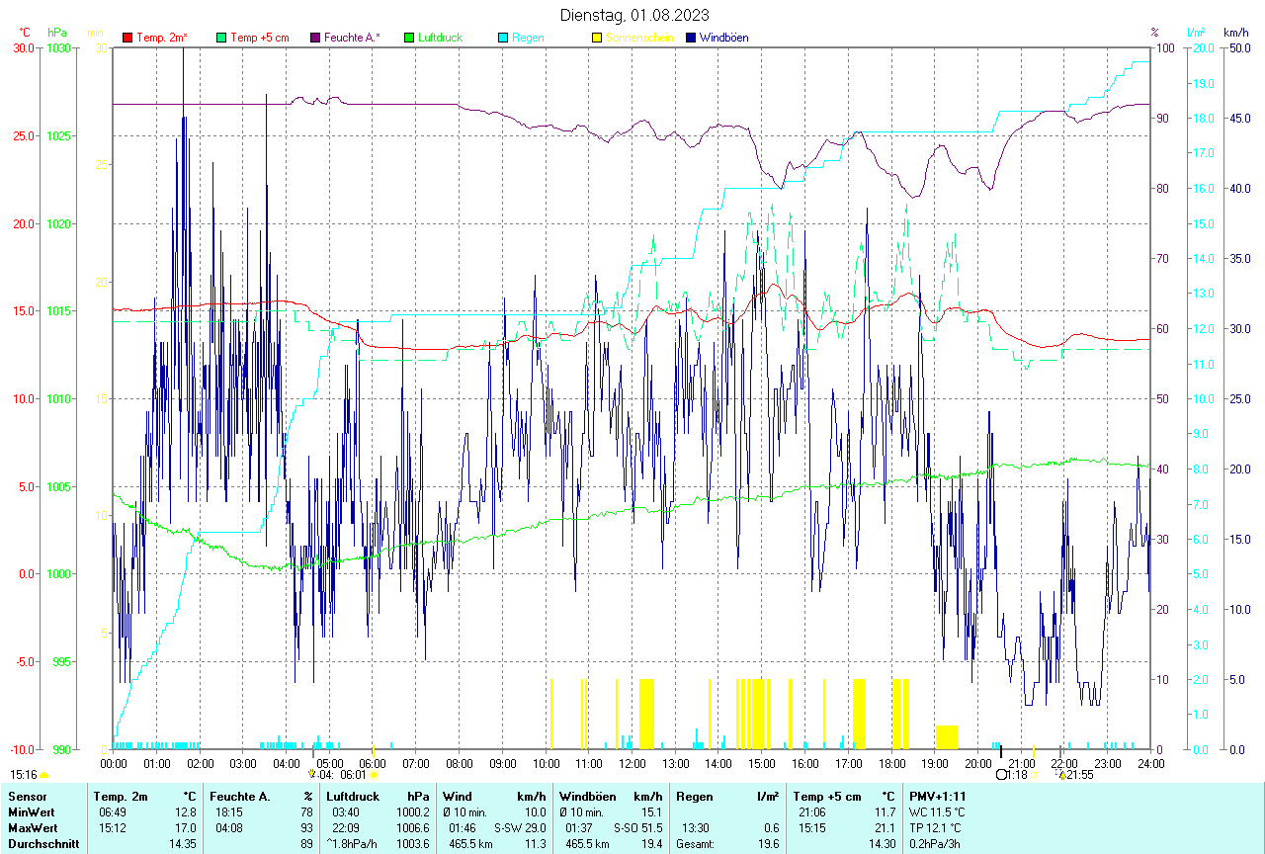The height and width of the screenshot is (854, 1265).
Task: Click the average gust value 19.4
Action: 650,844
